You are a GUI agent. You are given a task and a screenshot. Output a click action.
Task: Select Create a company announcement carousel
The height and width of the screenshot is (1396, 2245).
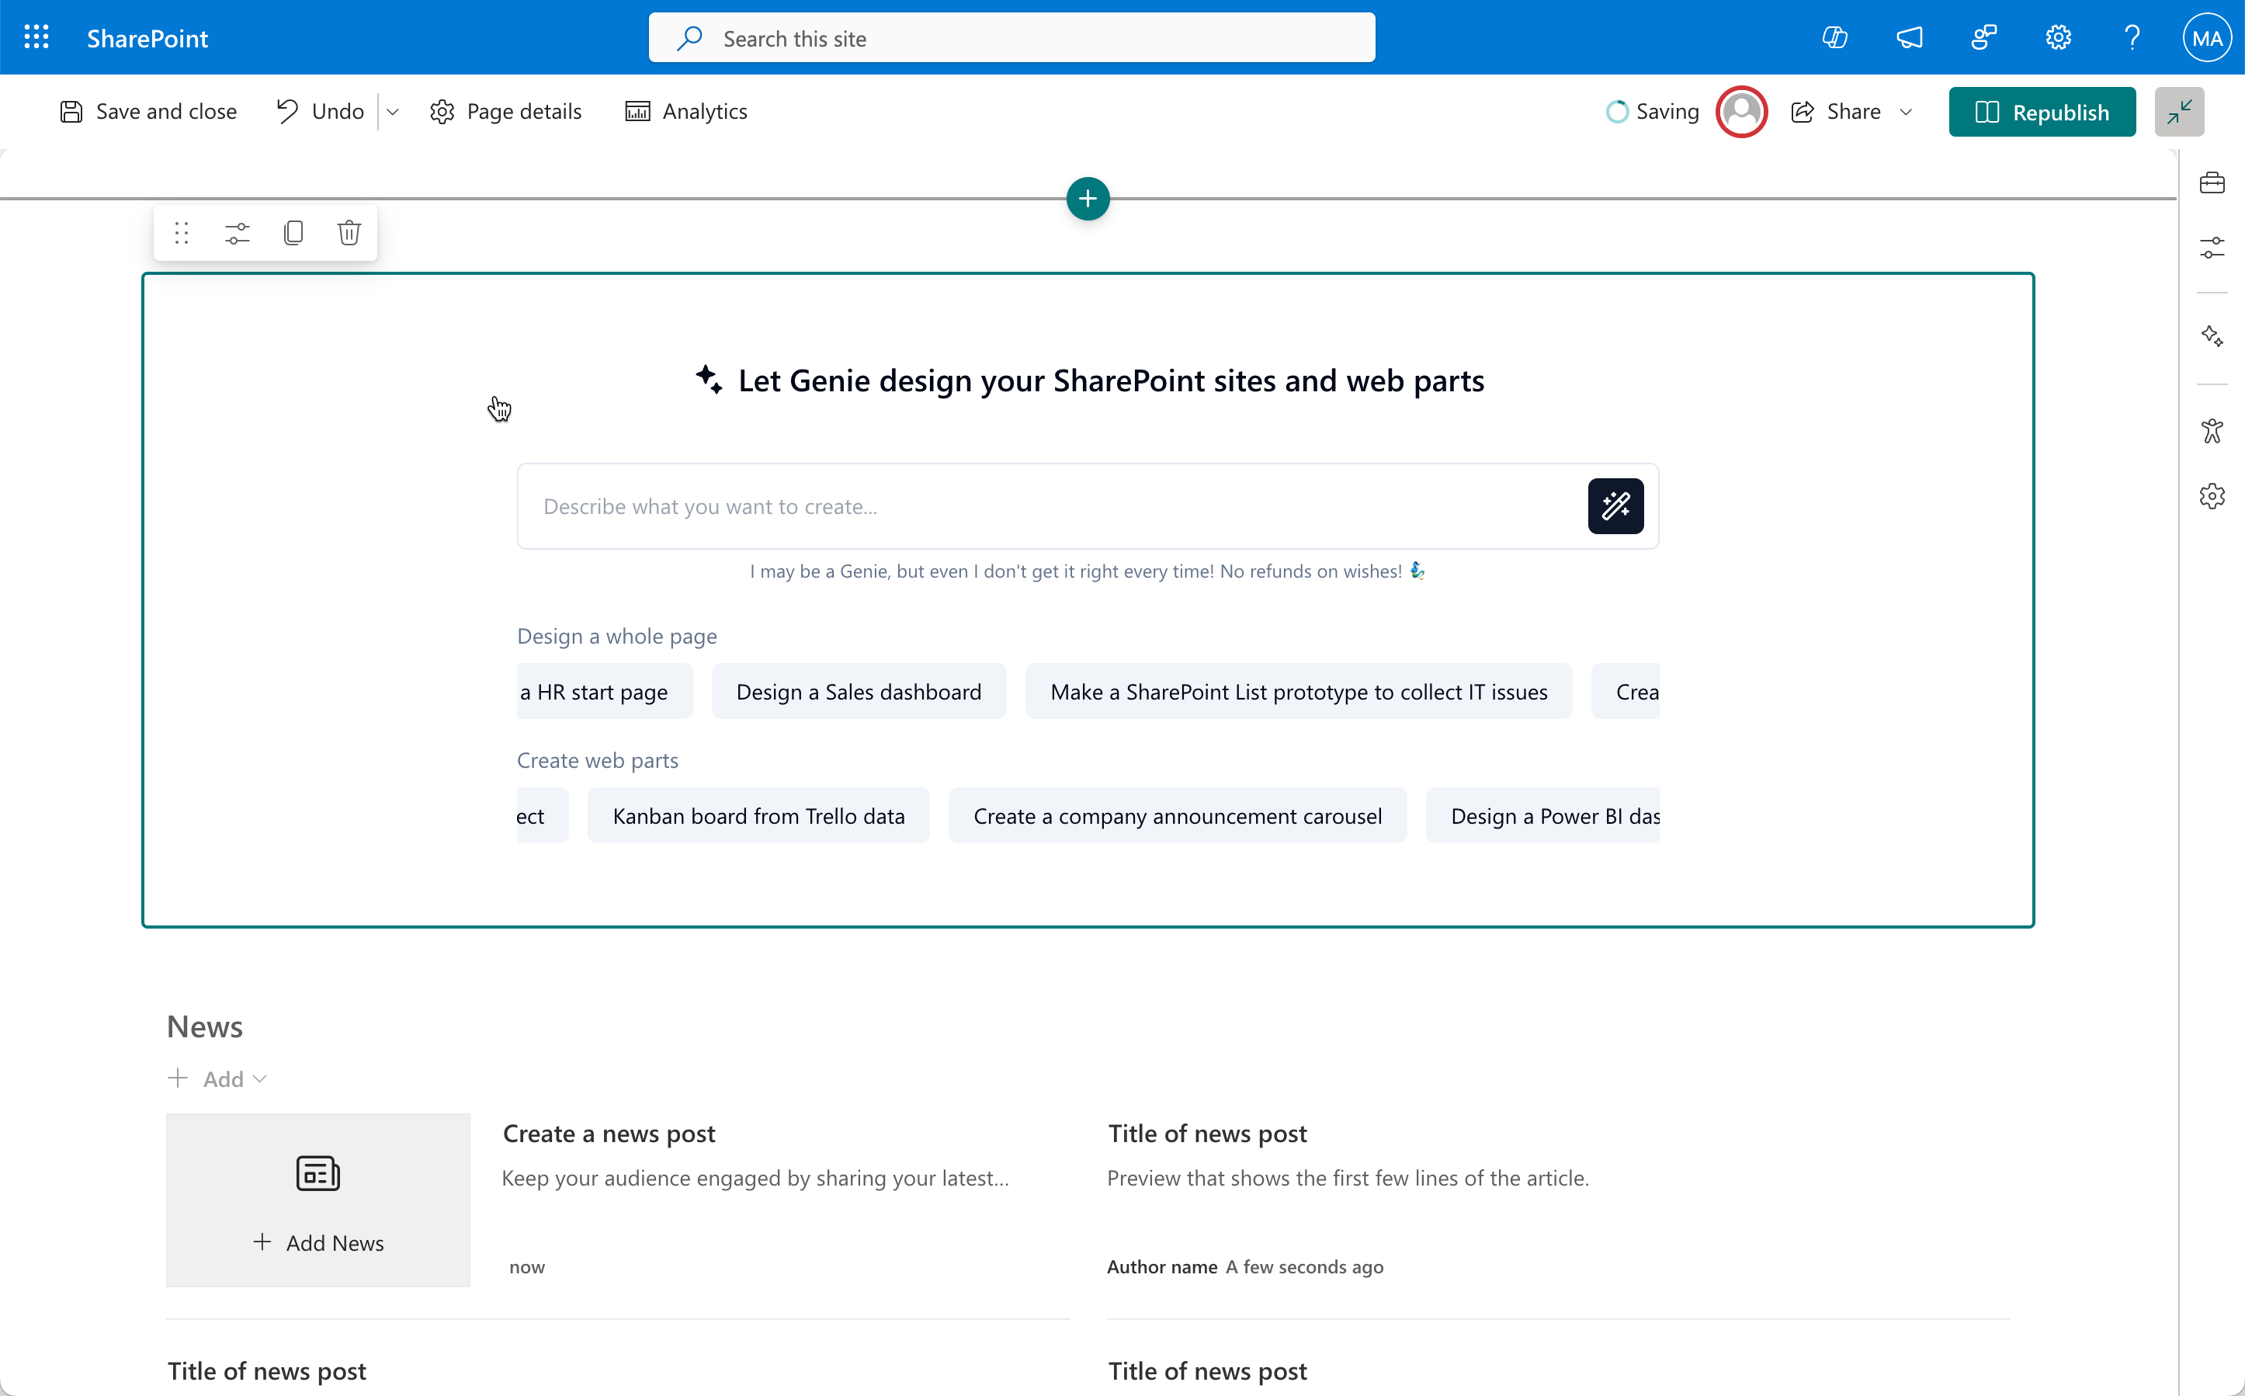point(1178,815)
